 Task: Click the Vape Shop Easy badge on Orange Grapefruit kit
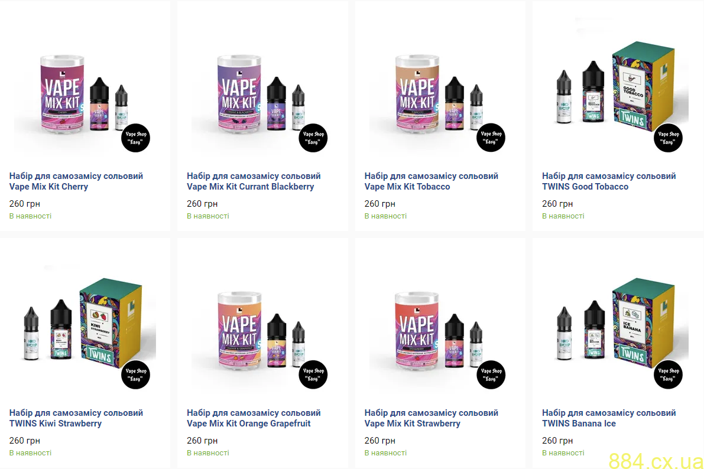tap(313, 375)
